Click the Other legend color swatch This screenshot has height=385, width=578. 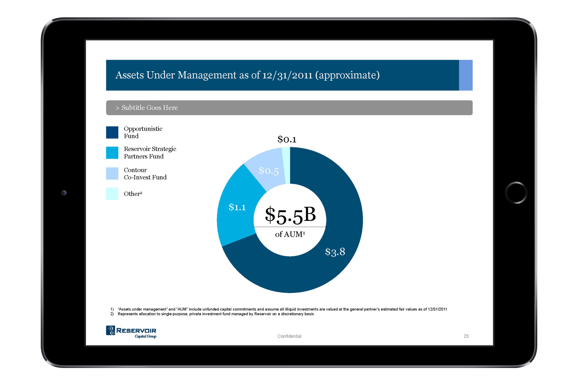coord(112,194)
